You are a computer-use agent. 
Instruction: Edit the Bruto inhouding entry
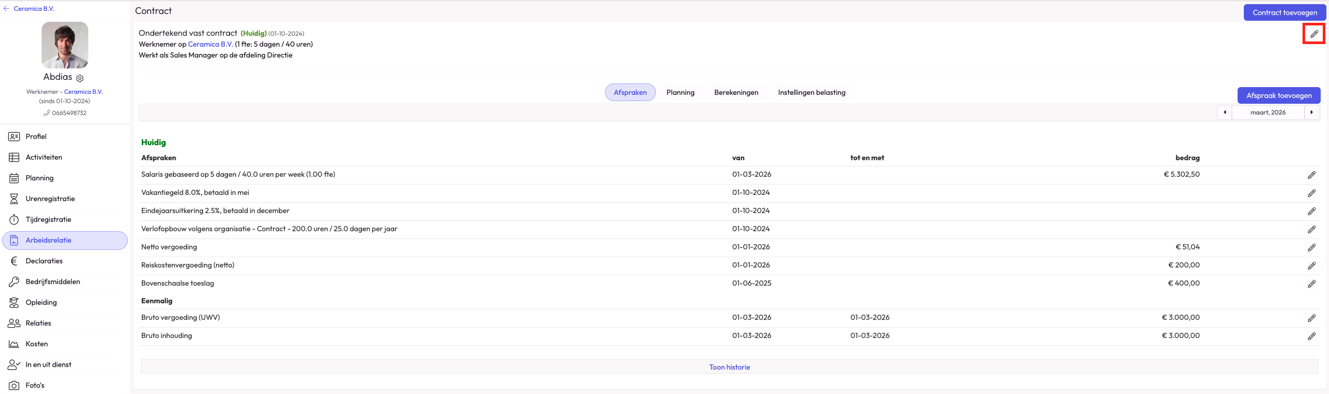pos(1311,336)
